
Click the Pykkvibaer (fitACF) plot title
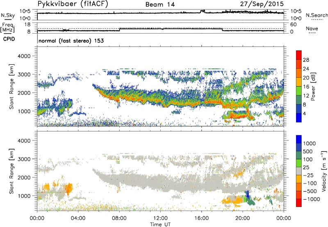point(73,4)
